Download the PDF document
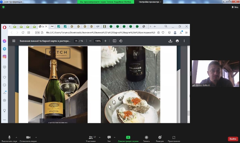This screenshot has width=240, height=143. pos(170,41)
